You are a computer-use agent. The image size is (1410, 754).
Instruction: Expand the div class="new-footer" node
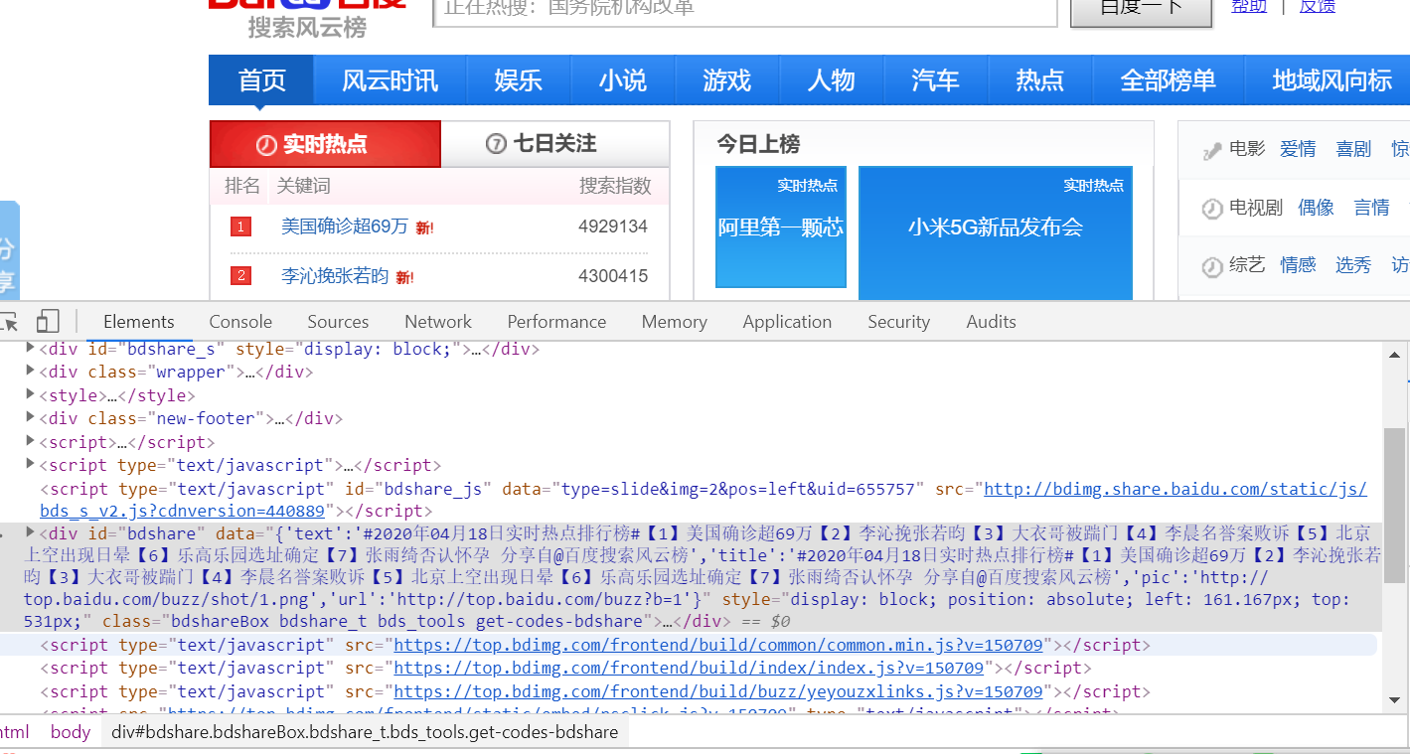point(30,418)
